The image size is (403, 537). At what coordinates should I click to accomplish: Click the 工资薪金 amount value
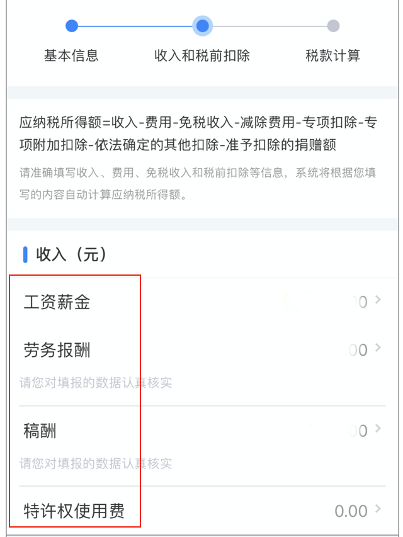pyautogui.click(x=353, y=303)
